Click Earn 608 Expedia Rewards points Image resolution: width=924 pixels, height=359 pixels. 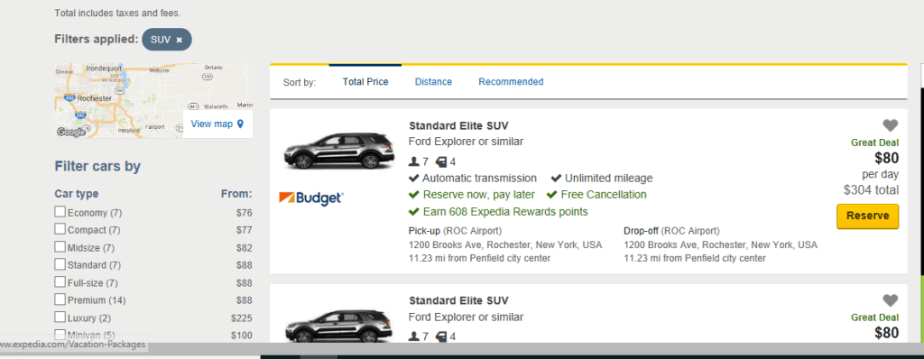tap(505, 212)
